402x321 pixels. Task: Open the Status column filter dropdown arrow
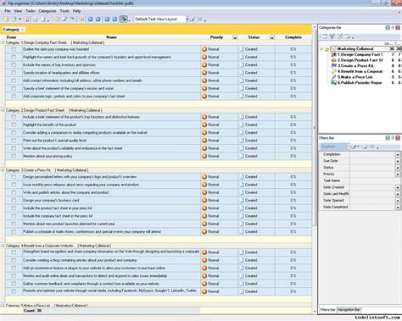pos(272,37)
